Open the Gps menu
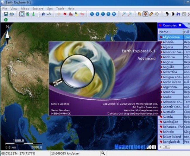Image resolution: width=190 pixels, height=156 pixels. click(x=50, y=9)
